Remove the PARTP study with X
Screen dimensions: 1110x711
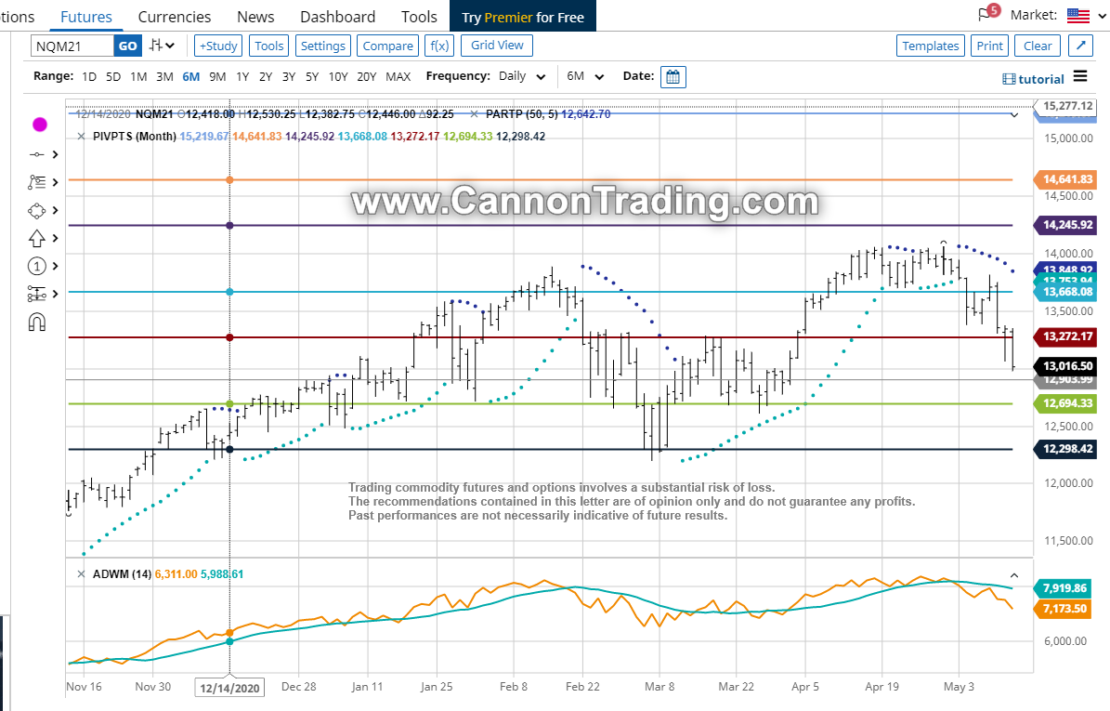(x=474, y=114)
